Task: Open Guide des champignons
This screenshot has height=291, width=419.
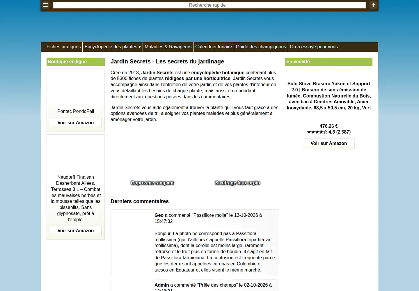Action: 261,47
